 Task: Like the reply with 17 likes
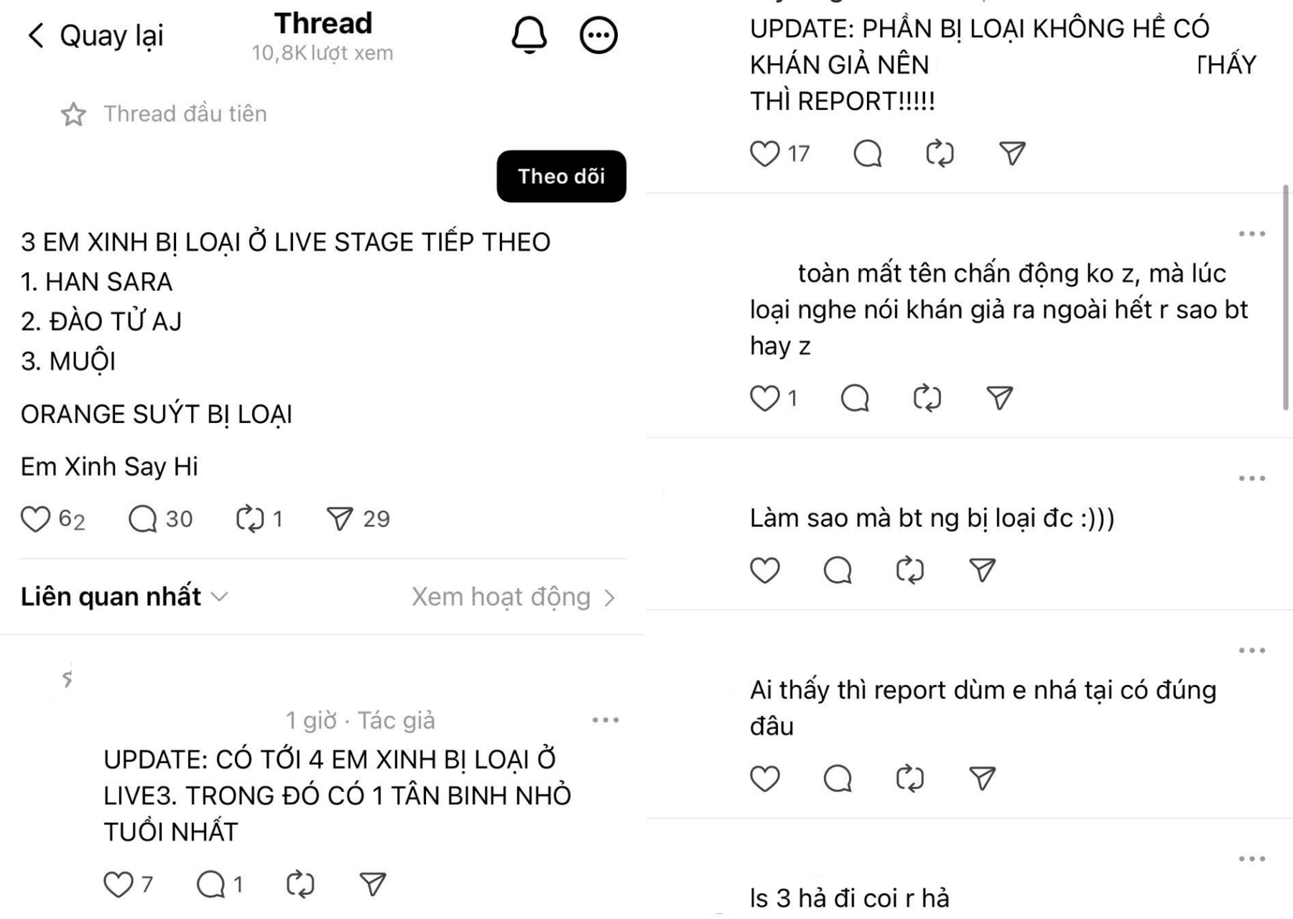[764, 154]
